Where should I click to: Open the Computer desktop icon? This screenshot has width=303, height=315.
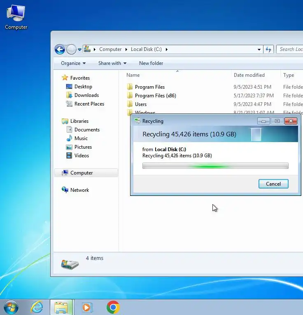[x=16, y=18]
